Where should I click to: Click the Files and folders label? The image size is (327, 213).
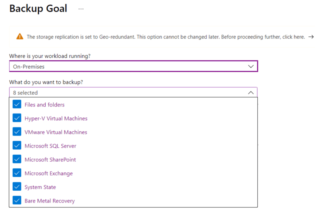tap(44, 105)
